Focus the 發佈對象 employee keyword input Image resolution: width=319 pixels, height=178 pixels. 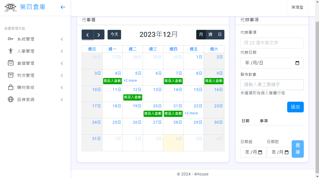pyautogui.click(x=272, y=84)
